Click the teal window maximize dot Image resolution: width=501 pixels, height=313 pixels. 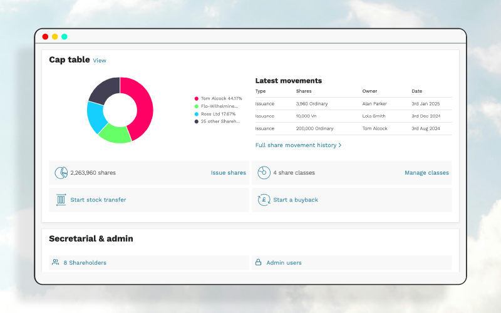[x=65, y=37]
